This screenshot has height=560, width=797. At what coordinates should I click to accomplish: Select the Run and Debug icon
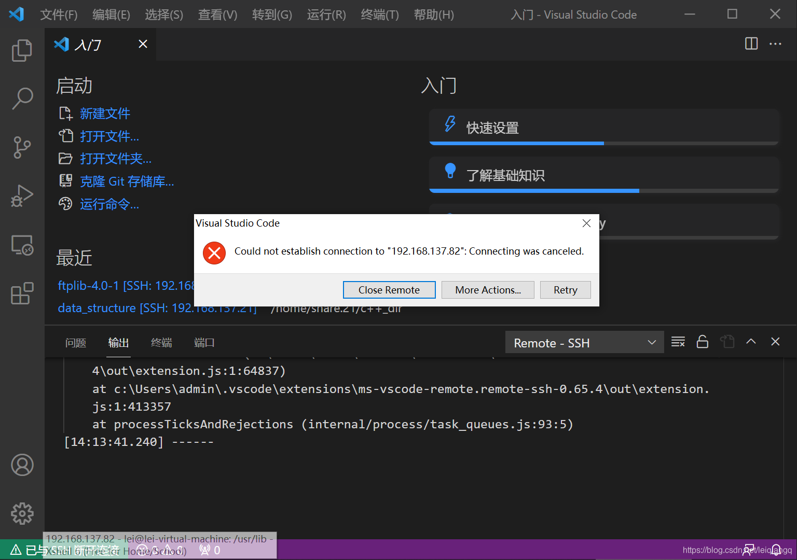pos(22,196)
